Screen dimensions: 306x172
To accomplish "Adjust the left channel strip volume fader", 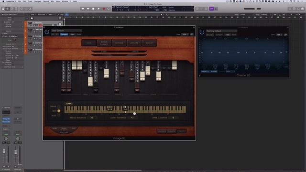I will tap(4, 151).
